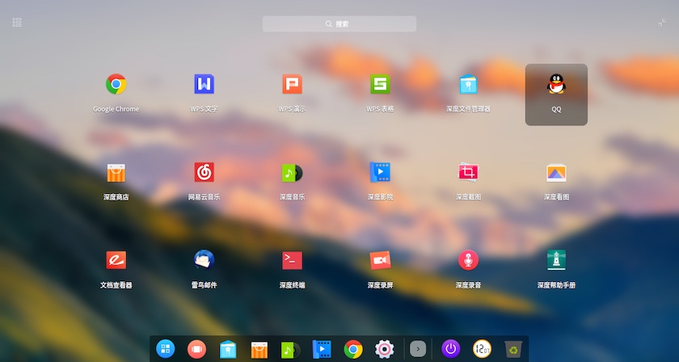Switch launcher to category list view
679x362 pixels.
click(17, 23)
